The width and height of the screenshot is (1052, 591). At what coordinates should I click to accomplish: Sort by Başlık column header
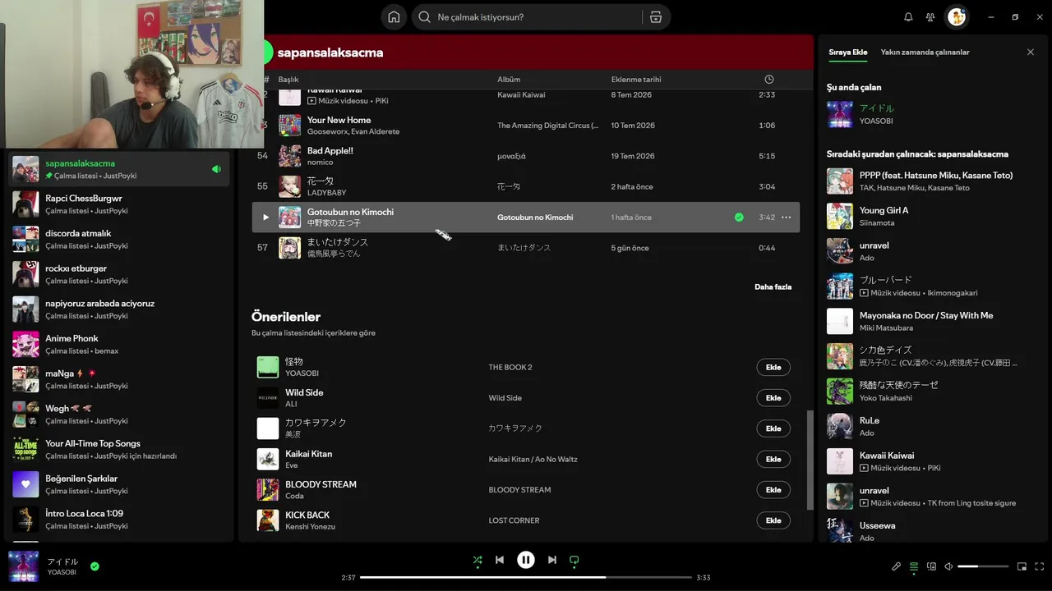[288, 80]
